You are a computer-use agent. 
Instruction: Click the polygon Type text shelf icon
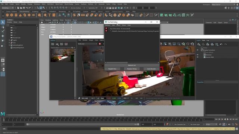coord(49,15)
